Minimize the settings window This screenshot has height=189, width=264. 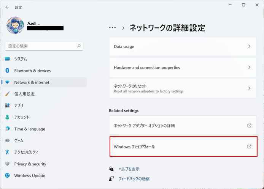(230, 5)
